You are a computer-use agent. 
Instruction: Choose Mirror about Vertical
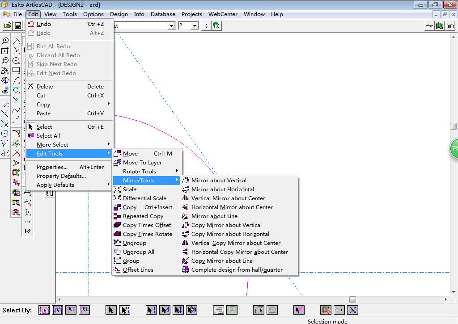coord(219,181)
